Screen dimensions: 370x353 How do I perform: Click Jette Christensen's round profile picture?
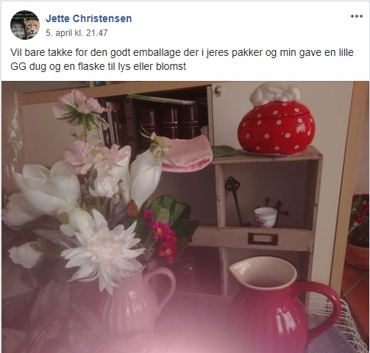click(25, 25)
